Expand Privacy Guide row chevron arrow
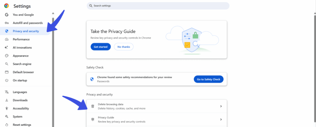This screenshot has width=316, height=127. coord(221,119)
